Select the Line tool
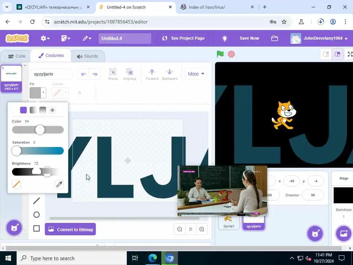This screenshot has height=265, width=353. tap(37, 201)
